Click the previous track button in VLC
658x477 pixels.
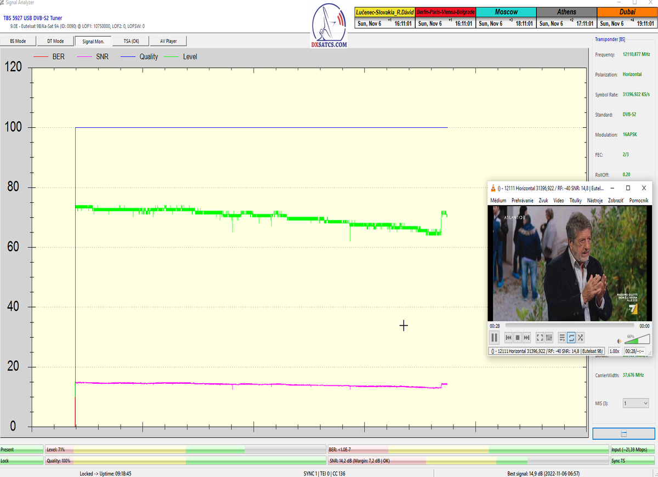508,337
